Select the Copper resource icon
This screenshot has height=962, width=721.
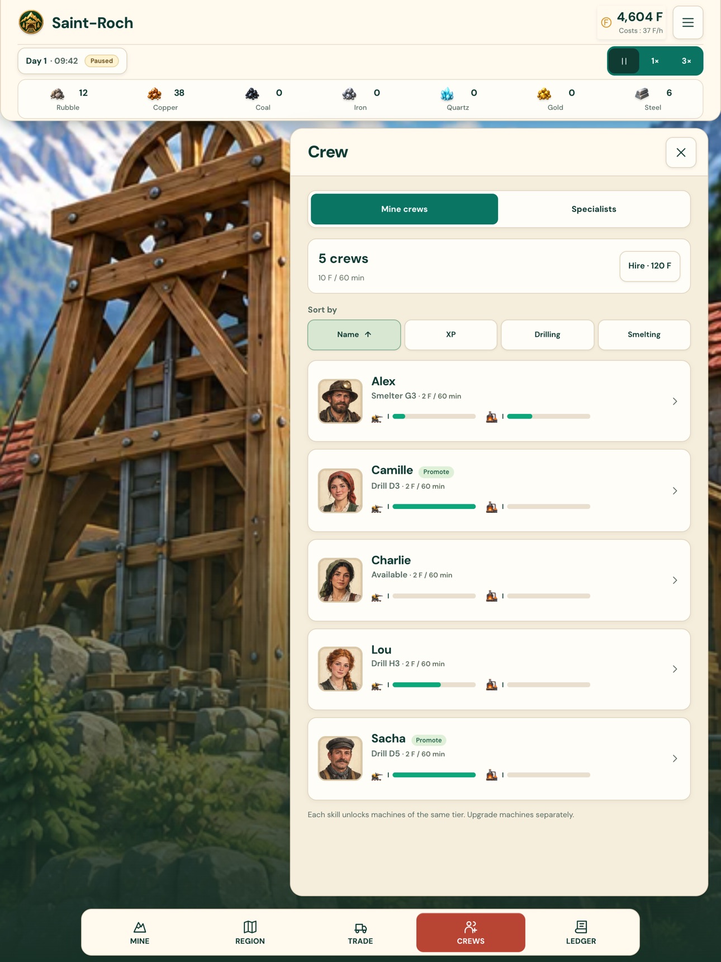[155, 93]
